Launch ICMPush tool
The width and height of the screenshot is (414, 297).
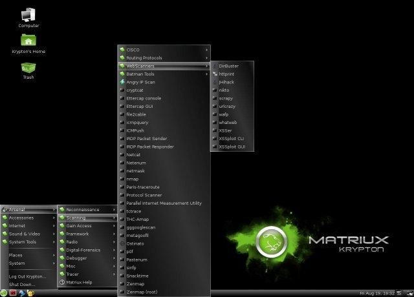coord(164,130)
